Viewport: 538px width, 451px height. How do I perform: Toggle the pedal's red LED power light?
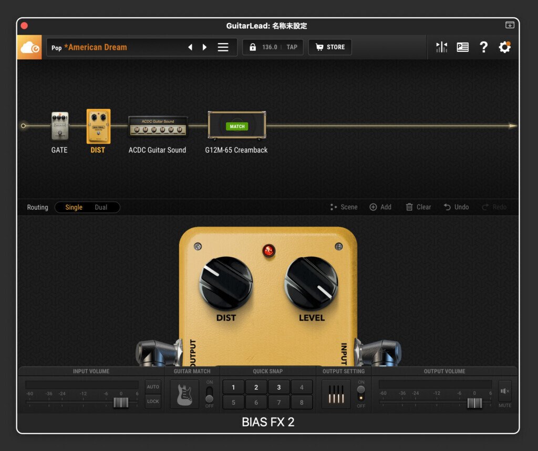(268, 251)
